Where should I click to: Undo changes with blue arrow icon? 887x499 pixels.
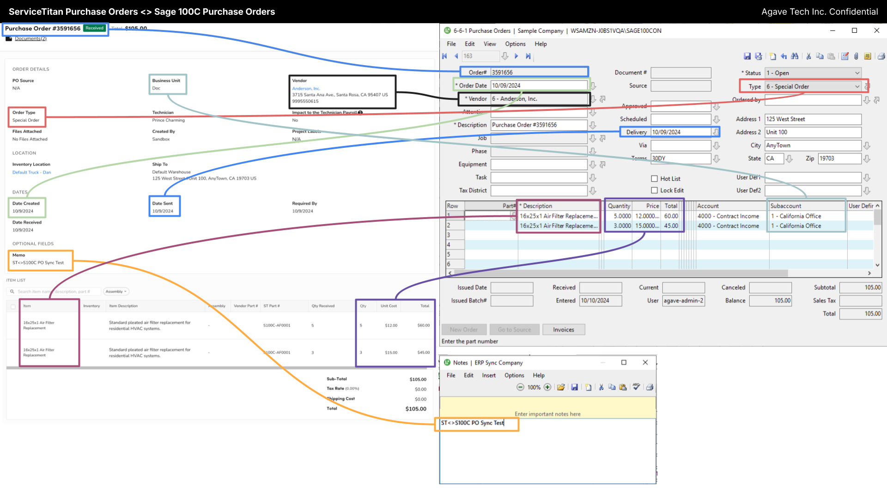(x=784, y=56)
